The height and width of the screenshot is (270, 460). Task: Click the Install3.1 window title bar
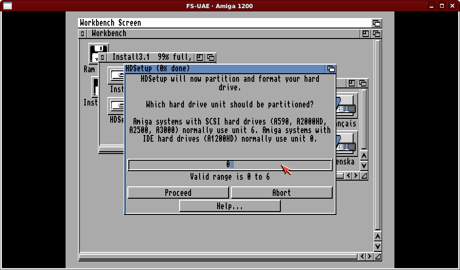[150, 57]
